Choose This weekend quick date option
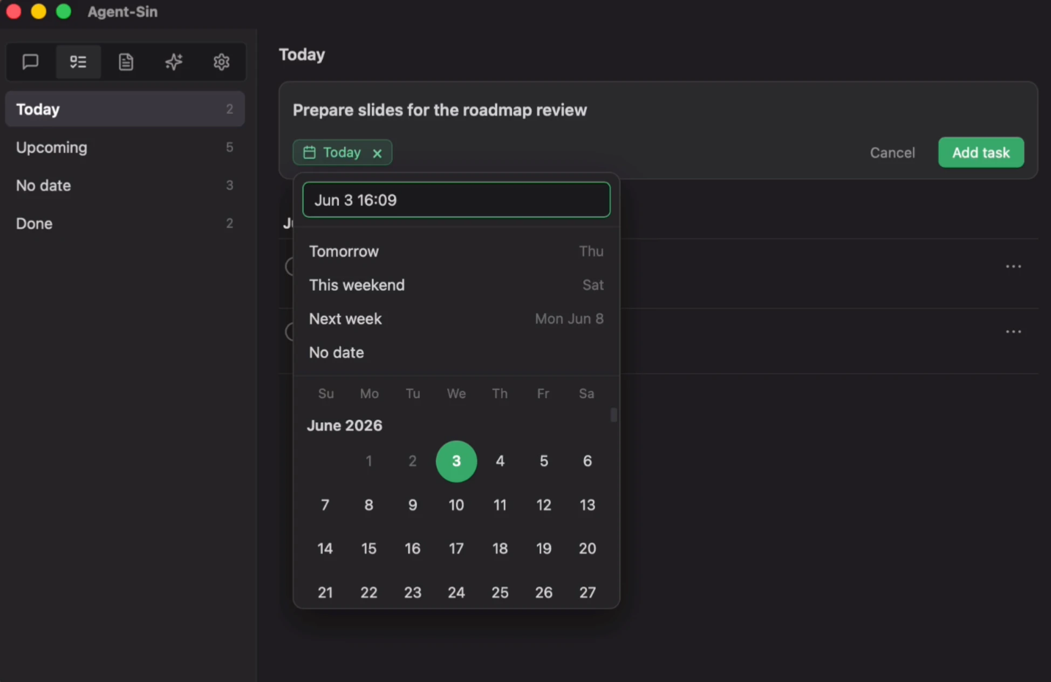Viewport: 1051px width, 682px height. tap(456, 285)
